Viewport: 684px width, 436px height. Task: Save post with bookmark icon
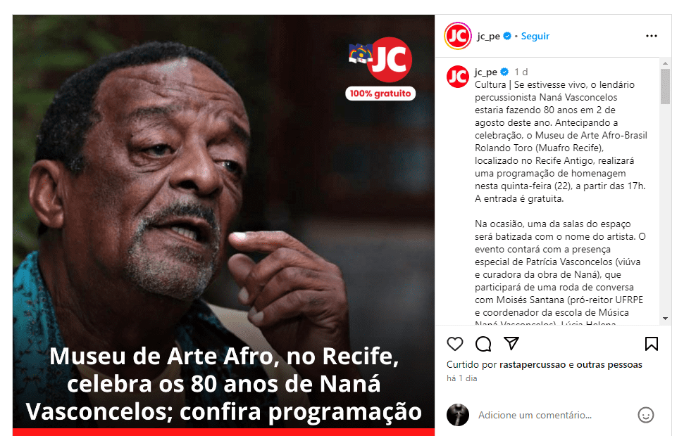tap(652, 344)
